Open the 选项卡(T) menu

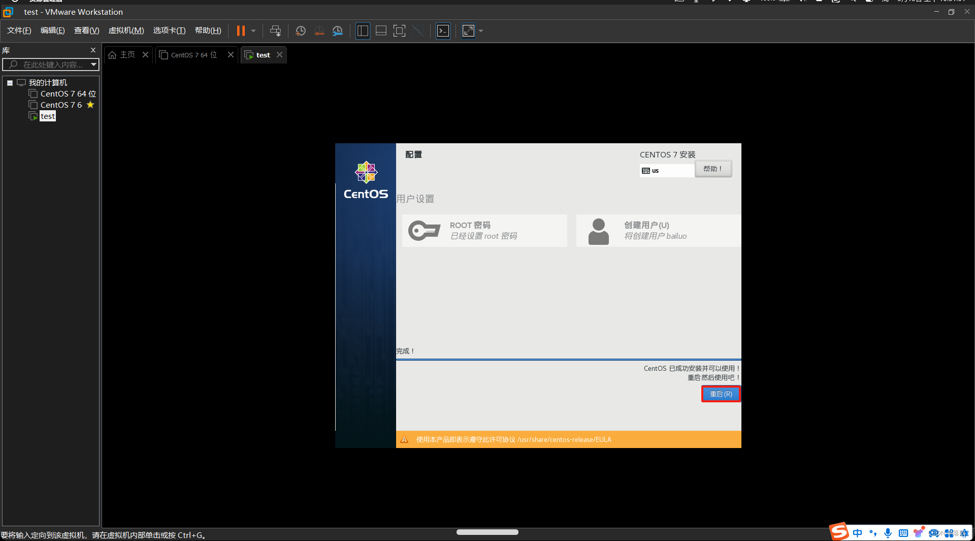pos(169,30)
